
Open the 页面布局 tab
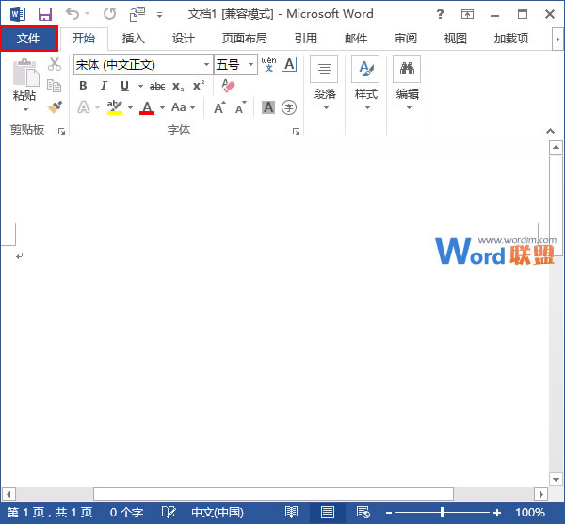tap(244, 39)
